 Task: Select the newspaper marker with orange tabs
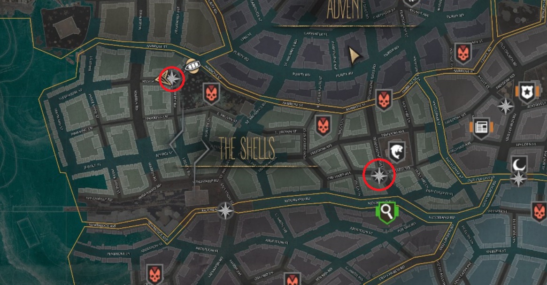481,128
